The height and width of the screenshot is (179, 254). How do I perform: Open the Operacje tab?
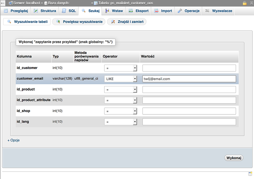188,11
